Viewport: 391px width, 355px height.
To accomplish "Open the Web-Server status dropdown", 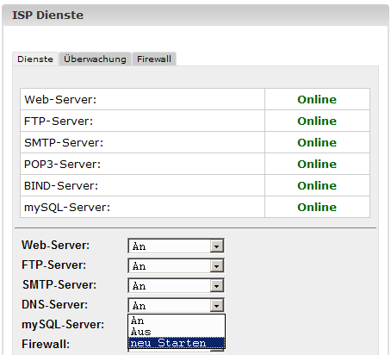I will coord(176,246).
